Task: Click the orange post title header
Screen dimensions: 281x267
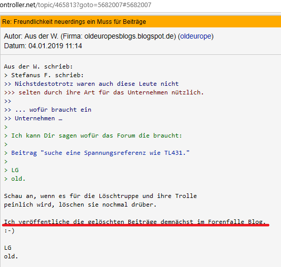Action: pos(140,21)
